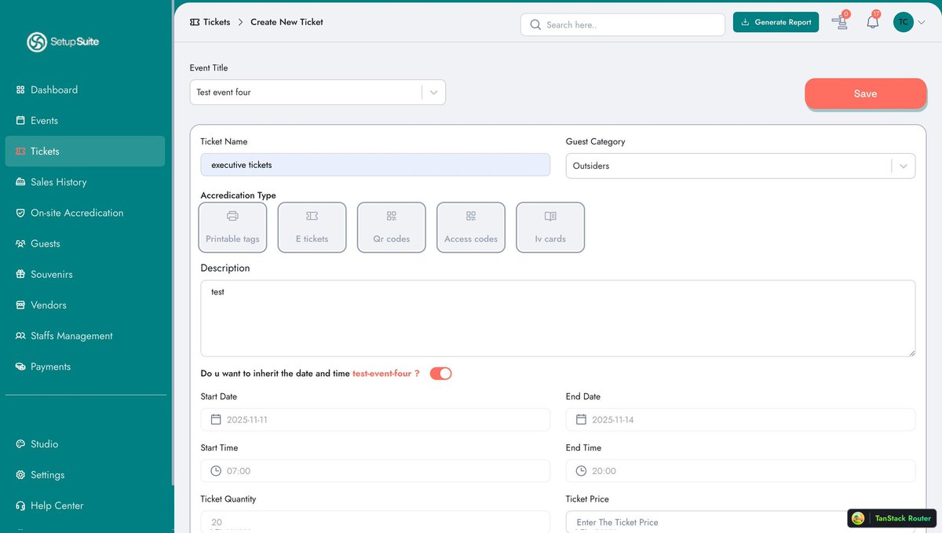Click the Description text area
This screenshot has height=533, width=942.
tap(557, 319)
